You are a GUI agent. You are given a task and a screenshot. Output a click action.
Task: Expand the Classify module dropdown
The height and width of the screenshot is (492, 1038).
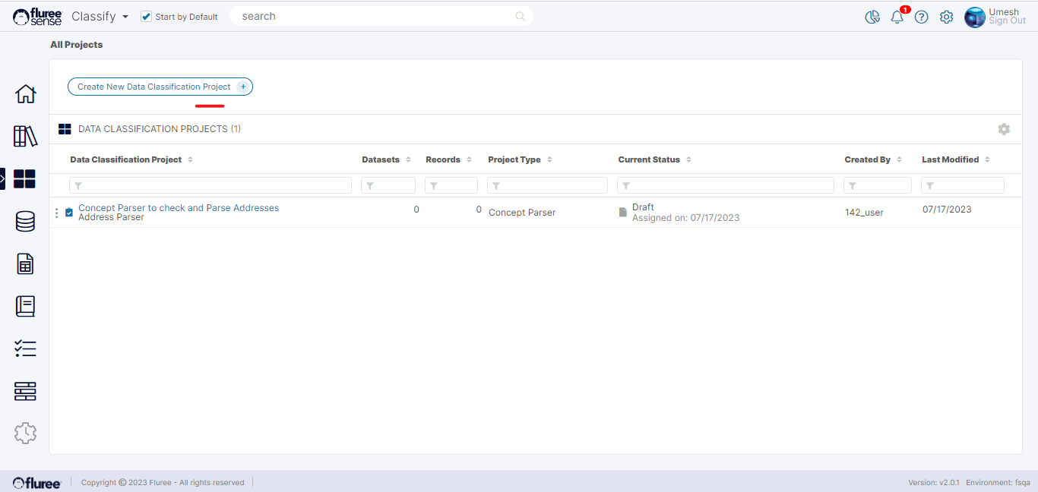click(125, 17)
